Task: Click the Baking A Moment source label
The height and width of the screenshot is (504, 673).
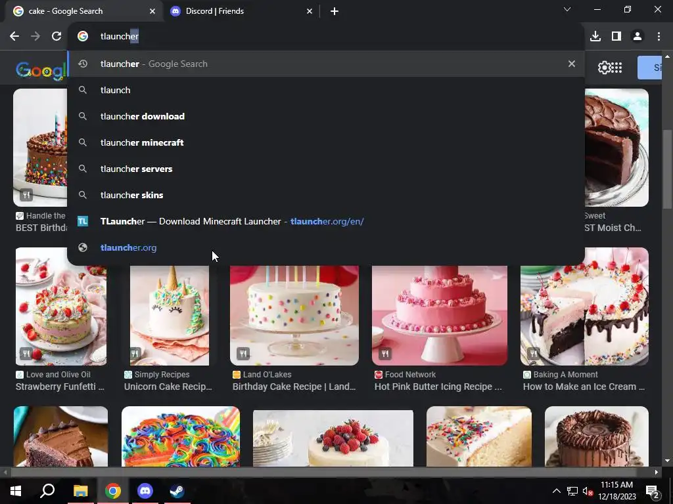Action: click(x=565, y=375)
